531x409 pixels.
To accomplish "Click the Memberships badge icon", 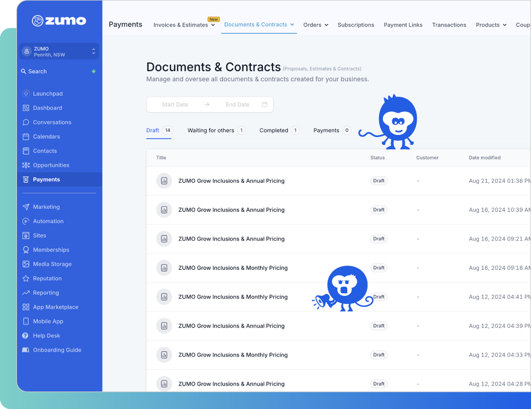I will (25, 250).
